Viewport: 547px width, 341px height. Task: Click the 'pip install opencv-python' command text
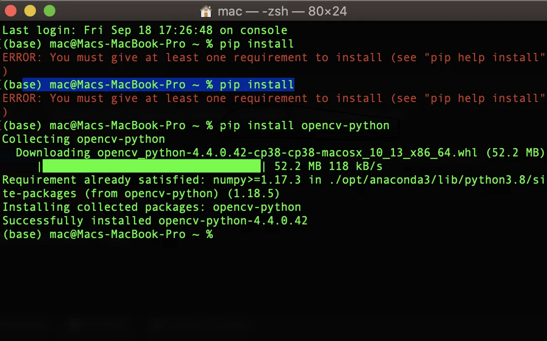pyautogui.click(x=304, y=125)
